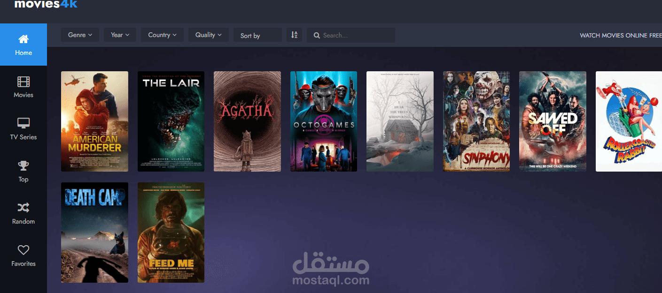Open the Sort by selector
This screenshot has height=293, width=662.
pyautogui.click(x=257, y=35)
